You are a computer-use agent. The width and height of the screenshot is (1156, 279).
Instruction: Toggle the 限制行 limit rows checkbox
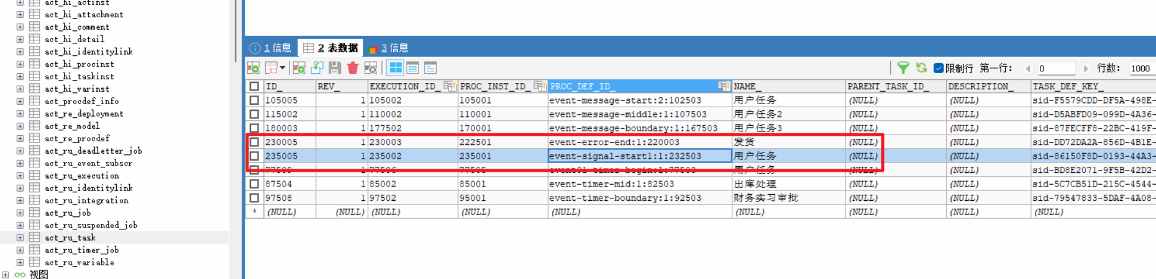click(x=939, y=68)
